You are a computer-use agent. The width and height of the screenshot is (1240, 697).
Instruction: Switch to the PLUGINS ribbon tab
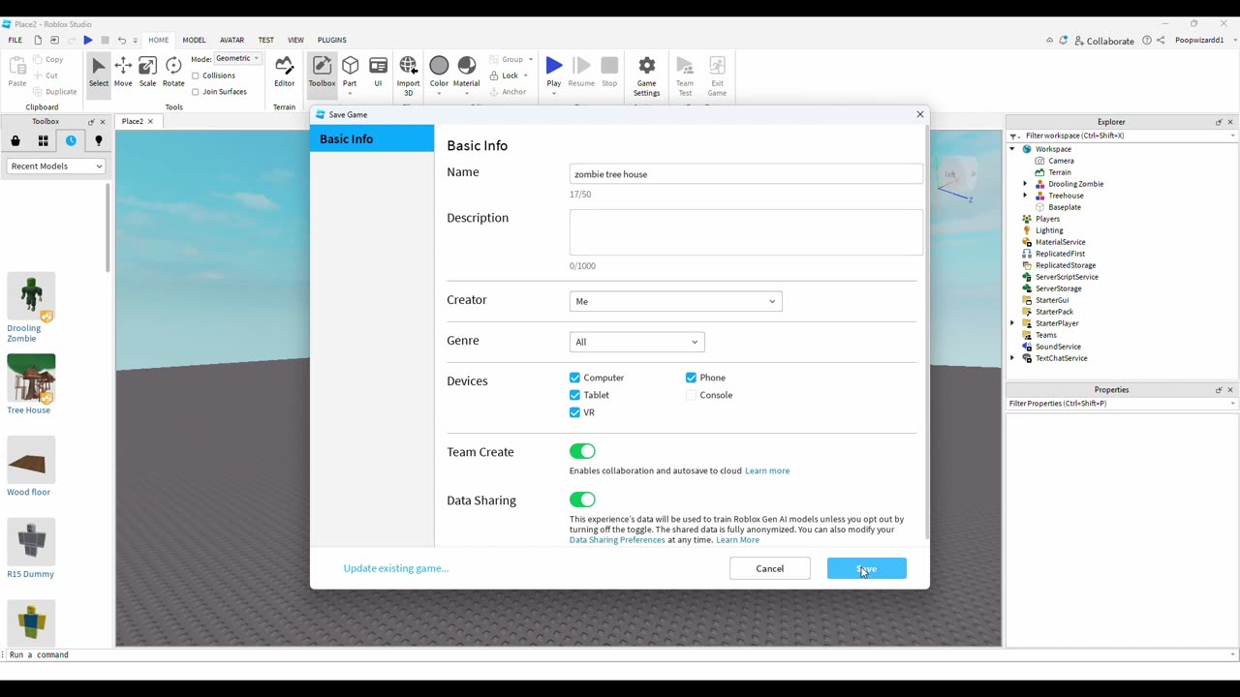(332, 40)
